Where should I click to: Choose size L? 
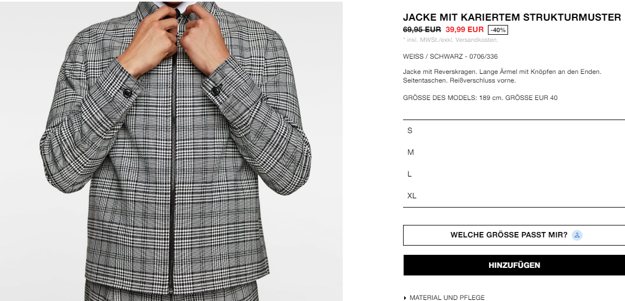click(x=514, y=174)
